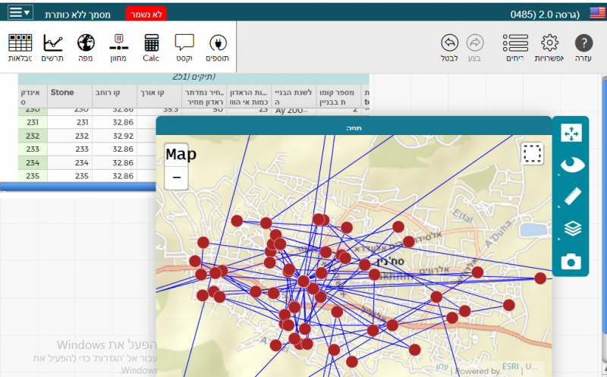Click the Stone column header
Image resolution: width=607 pixels, height=377 pixels.
coord(62,93)
